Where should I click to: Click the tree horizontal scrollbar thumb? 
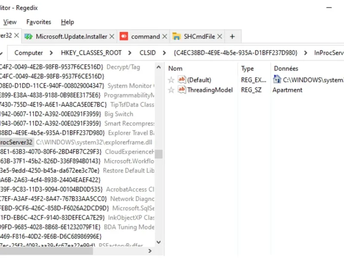click(x=46, y=251)
